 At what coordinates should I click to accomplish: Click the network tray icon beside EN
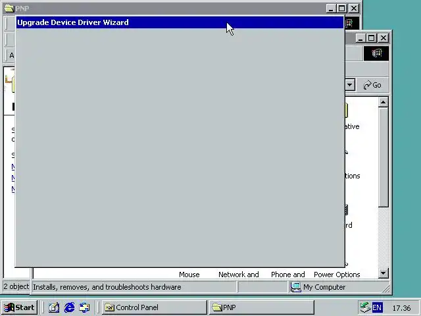point(365,307)
